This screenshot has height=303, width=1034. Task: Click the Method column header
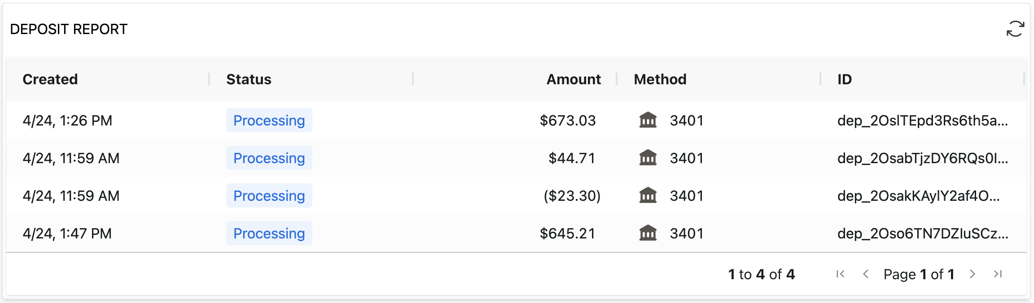tap(660, 79)
